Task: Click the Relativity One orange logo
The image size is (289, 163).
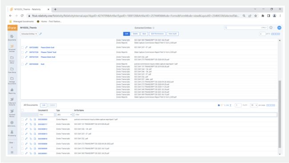Action: click(x=12, y=28)
